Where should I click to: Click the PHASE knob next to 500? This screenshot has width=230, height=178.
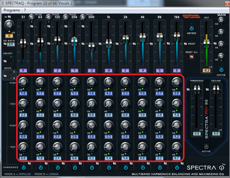pyautogui.click(x=83, y=18)
